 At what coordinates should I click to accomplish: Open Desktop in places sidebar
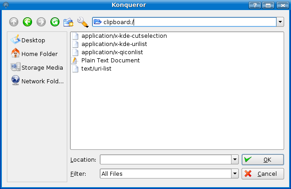coord(28,40)
